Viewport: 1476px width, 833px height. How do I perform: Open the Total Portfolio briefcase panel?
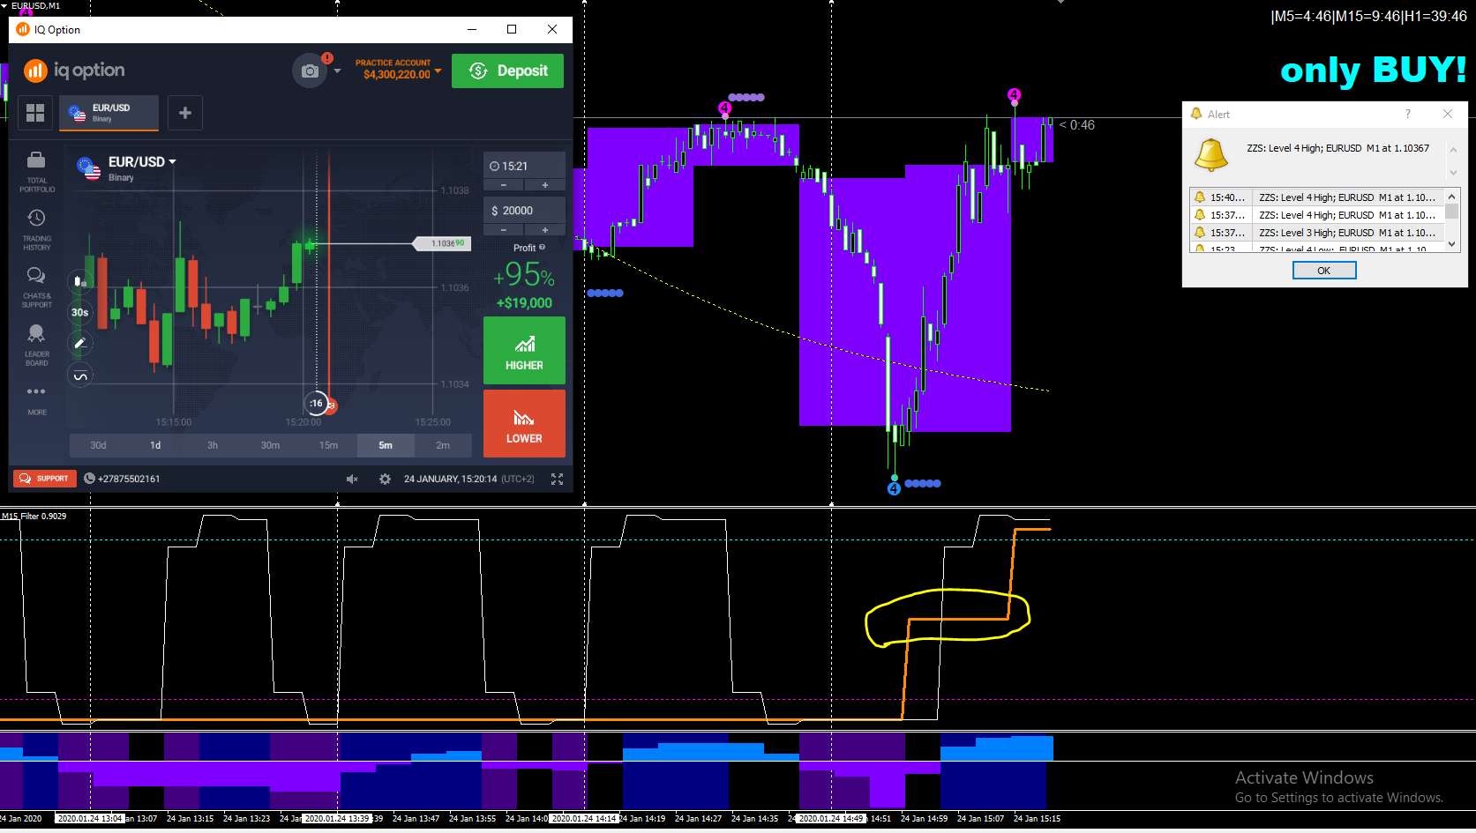point(36,172)
